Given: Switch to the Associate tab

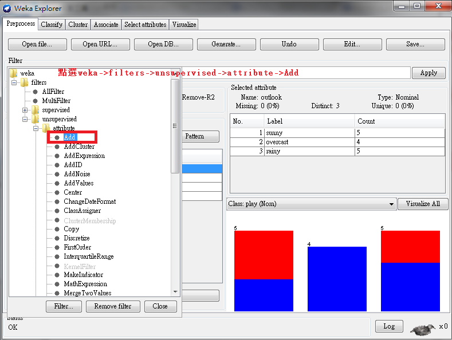Looking at the screenshot, I should click(106, 25).
